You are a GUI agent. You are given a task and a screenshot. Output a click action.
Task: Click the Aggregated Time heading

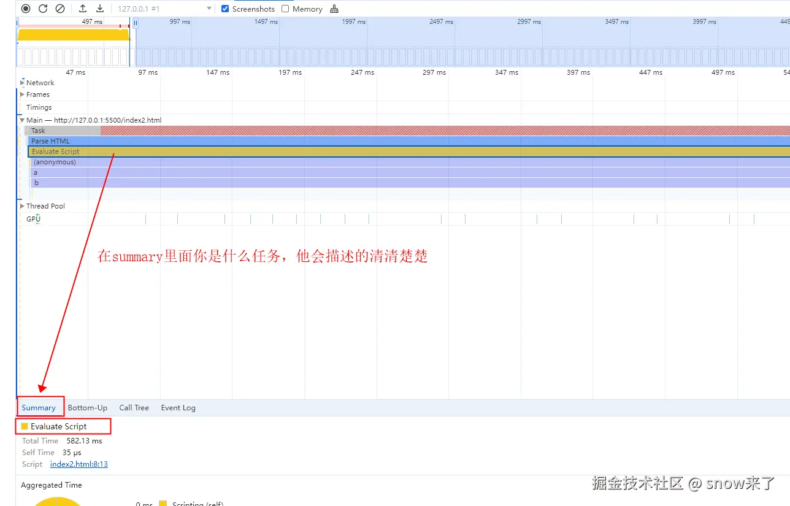[52, 485]
